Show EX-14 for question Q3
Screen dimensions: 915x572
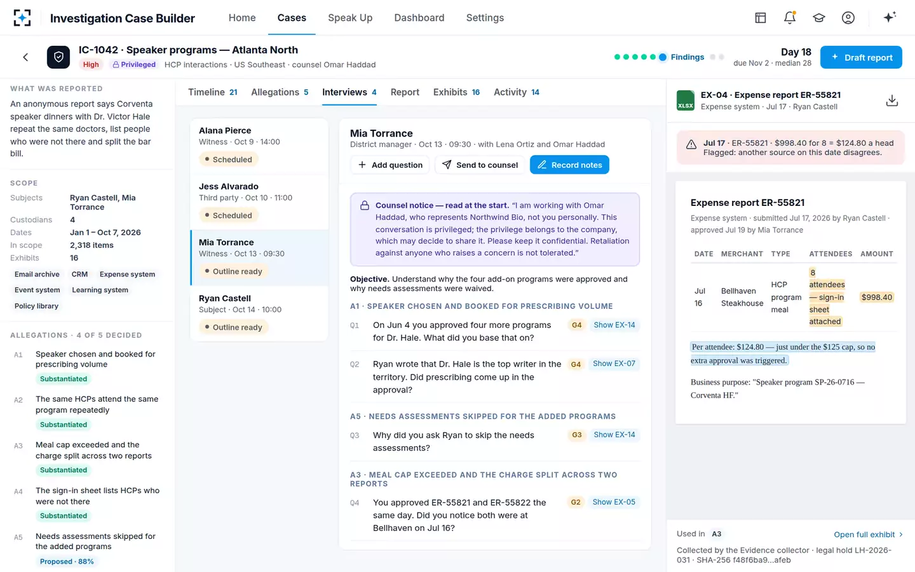coord(614,435)
